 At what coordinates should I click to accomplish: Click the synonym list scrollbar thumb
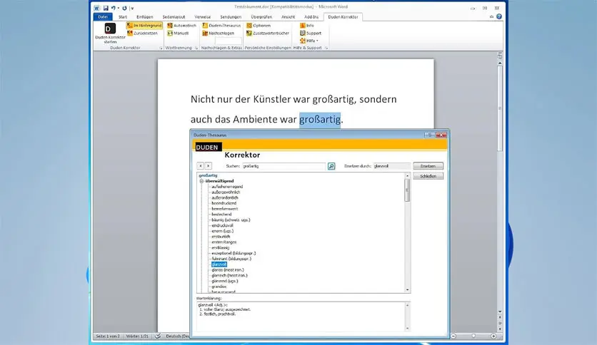pos(407,190)
